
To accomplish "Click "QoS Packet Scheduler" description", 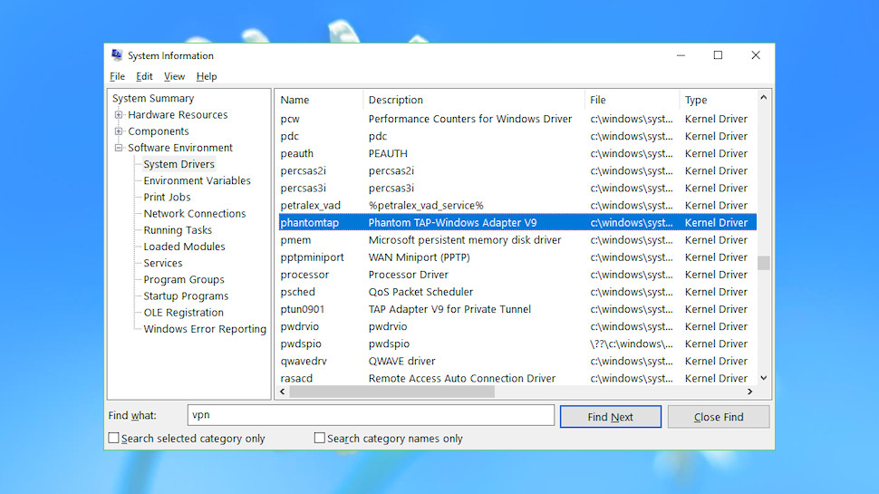I will click(x=421, y=292).
